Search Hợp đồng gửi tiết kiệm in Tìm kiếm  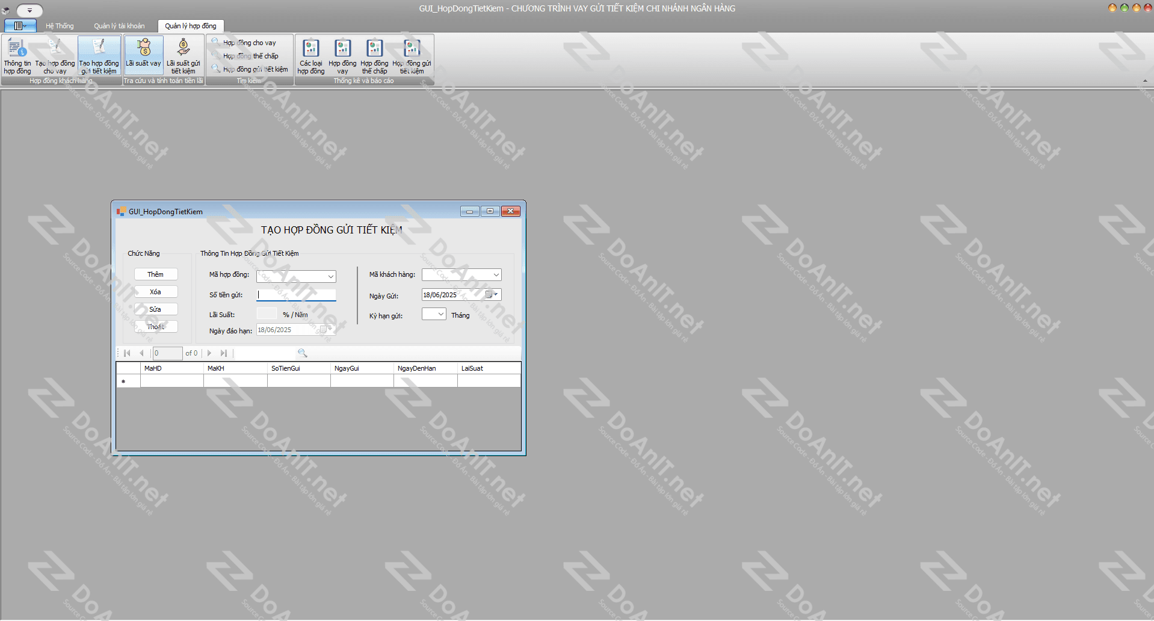[250, 69]
